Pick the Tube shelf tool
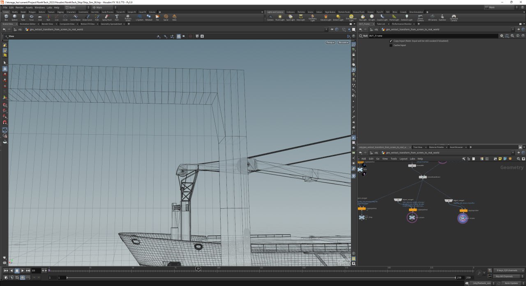 [x=23, y=17]
